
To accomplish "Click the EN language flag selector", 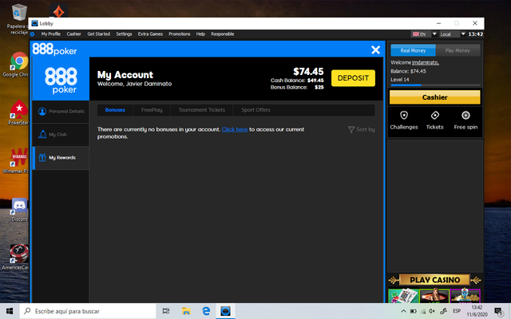I will tap(420, 34).
